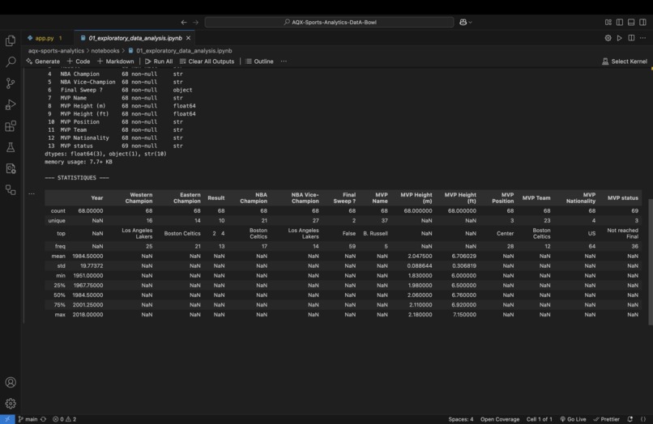Image resolution: width=653 pixels, height=424 pixels.
Task: Click the Prettier status item
Action: click(606, 419)
